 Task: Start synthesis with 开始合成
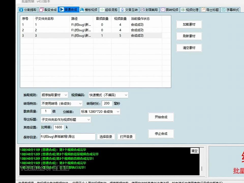click(161, 117)
